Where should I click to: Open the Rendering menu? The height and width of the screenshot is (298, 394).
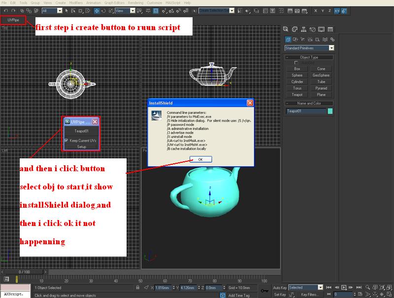point(135,3)
